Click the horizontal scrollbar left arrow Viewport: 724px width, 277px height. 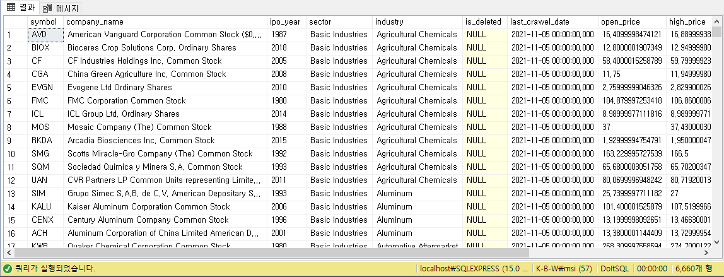pyautogui.click(x=9, y=253)
